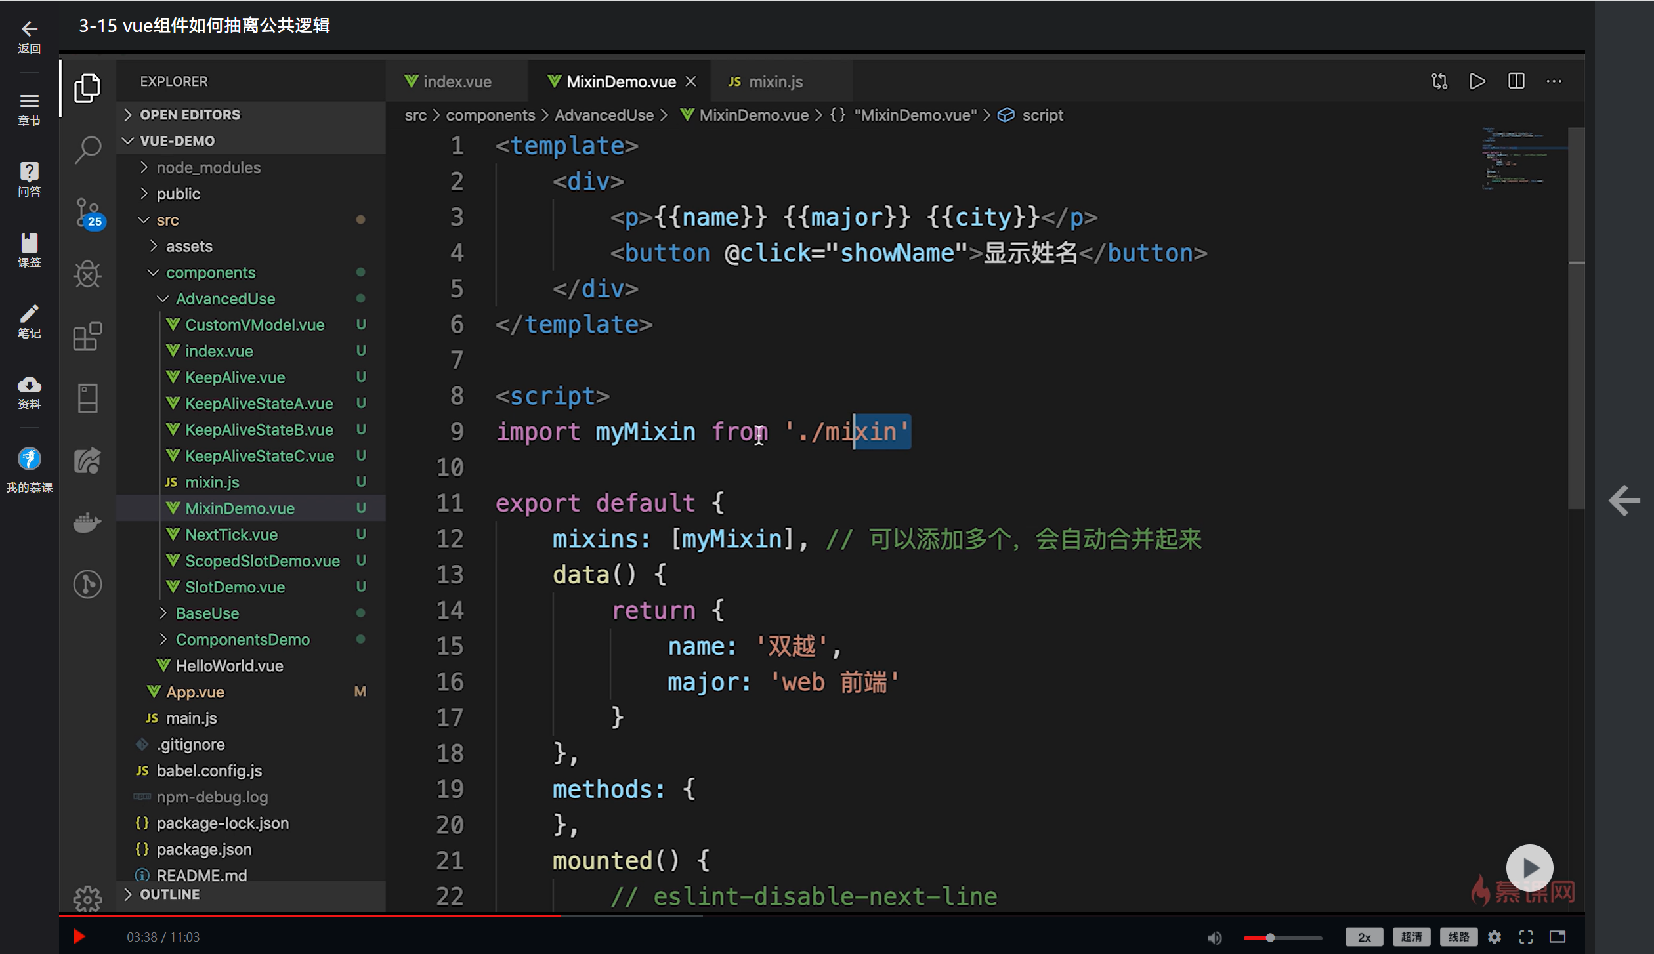
Task: Enter fullscreen mode
Action: point(1526,937)
